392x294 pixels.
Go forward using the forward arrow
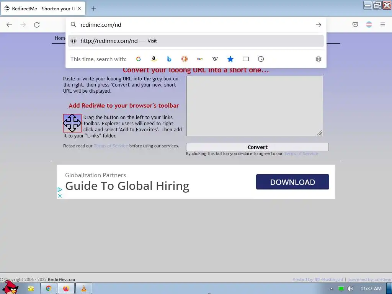(23, 25)
